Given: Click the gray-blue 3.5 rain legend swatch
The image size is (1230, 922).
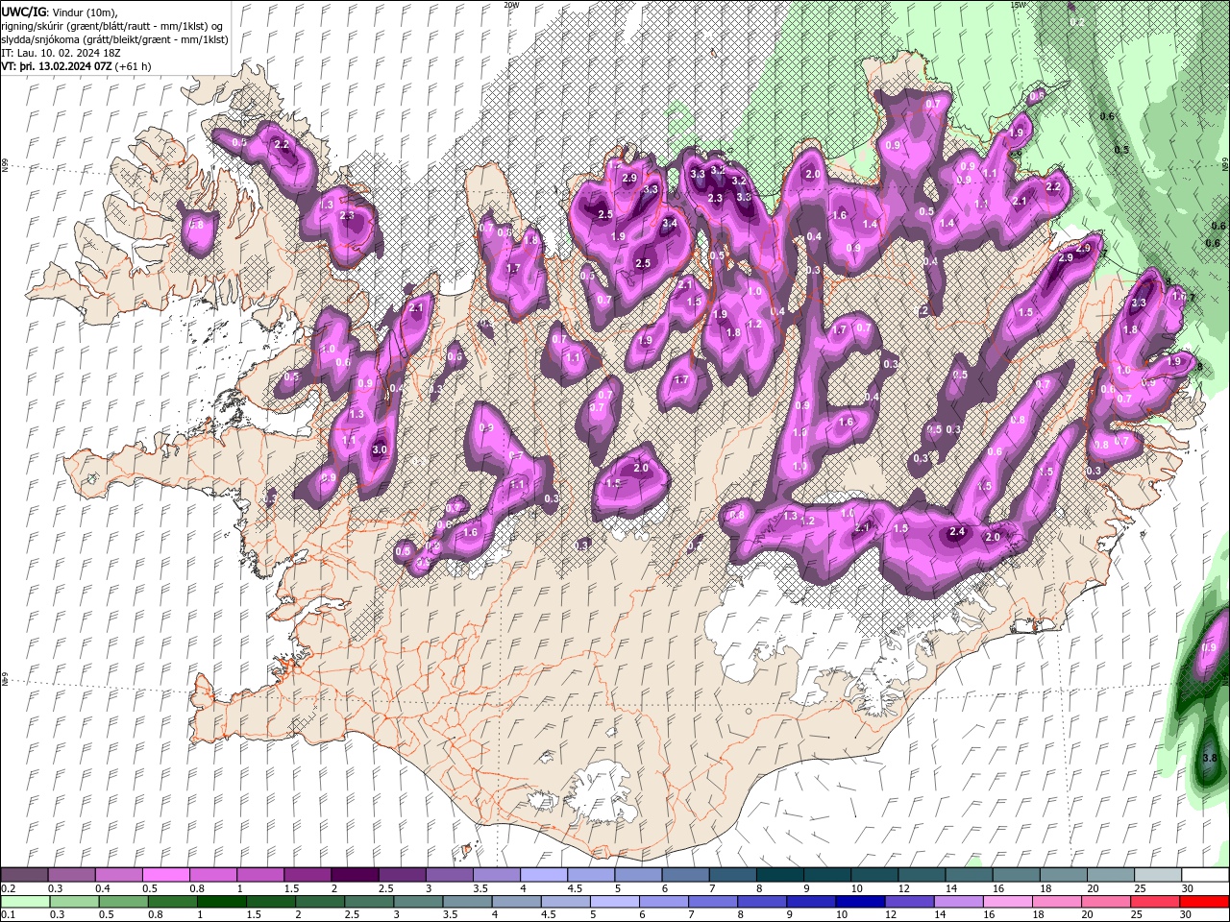Looking at the screenshot, I should [467, 902].
